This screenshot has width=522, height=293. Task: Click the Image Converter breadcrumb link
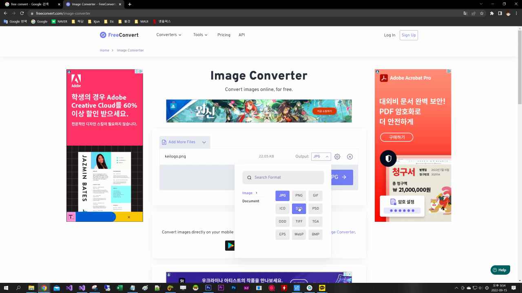pos(130,50)
